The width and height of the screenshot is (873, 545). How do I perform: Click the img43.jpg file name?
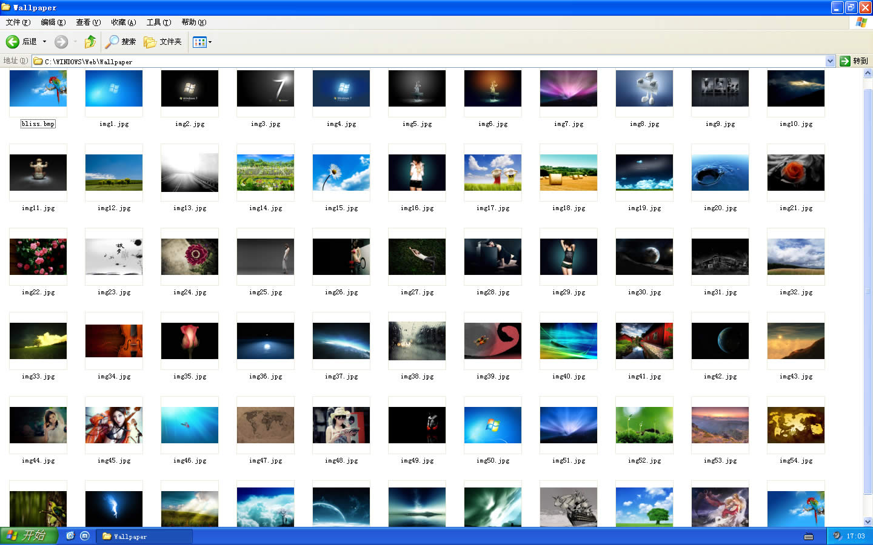coord(796,377)
